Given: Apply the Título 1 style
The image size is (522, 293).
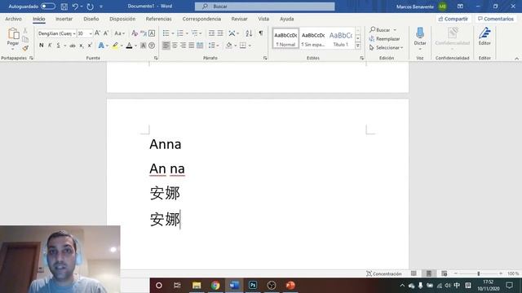Looking at the screenshot, I should pos(341,38).
